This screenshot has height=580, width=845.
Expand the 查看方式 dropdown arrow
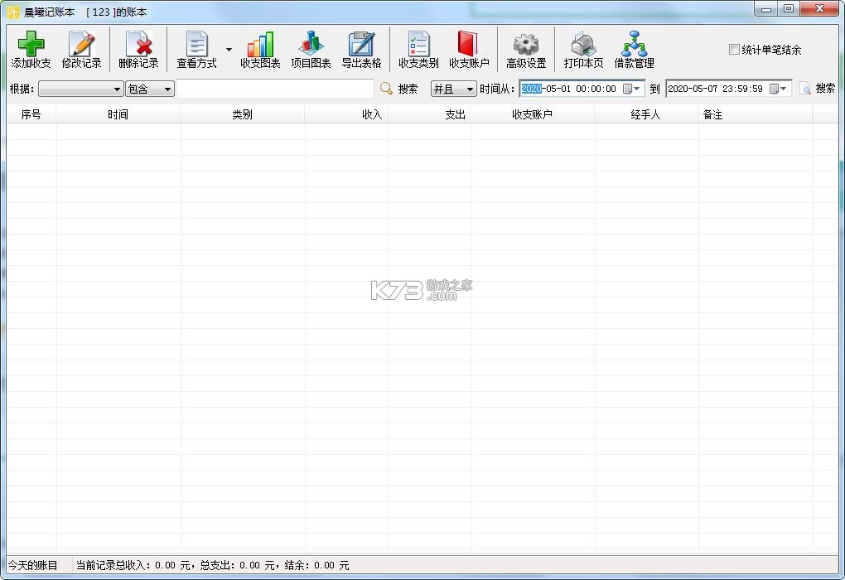pos(229,50)
